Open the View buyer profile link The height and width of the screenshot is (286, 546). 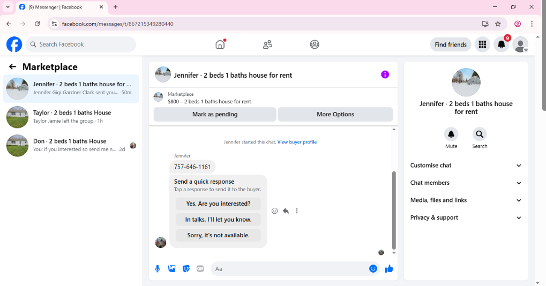tap(297, 142)
